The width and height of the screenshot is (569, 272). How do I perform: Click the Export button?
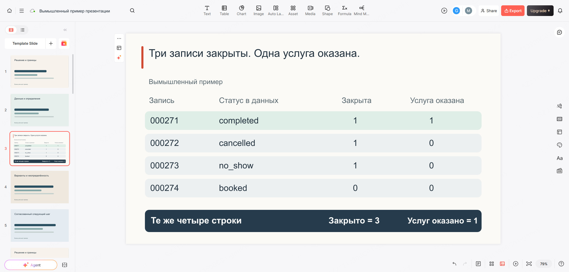[x=513, y=11]
